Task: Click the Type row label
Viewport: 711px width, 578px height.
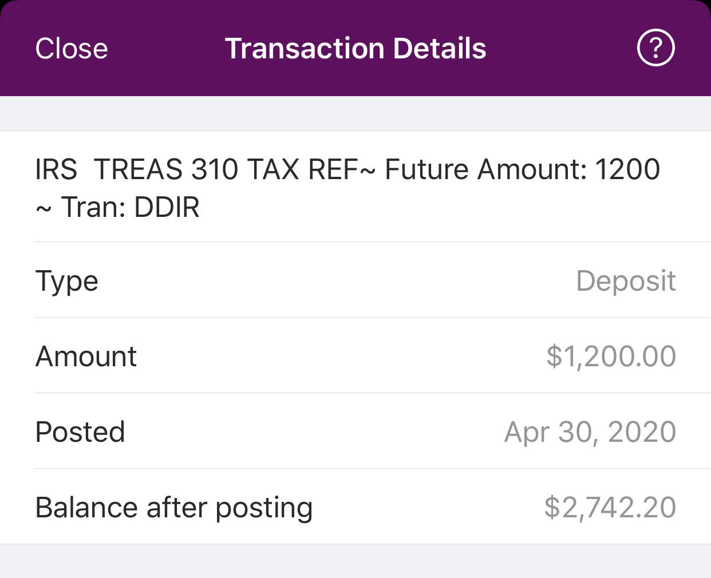Action: (67, 281)
